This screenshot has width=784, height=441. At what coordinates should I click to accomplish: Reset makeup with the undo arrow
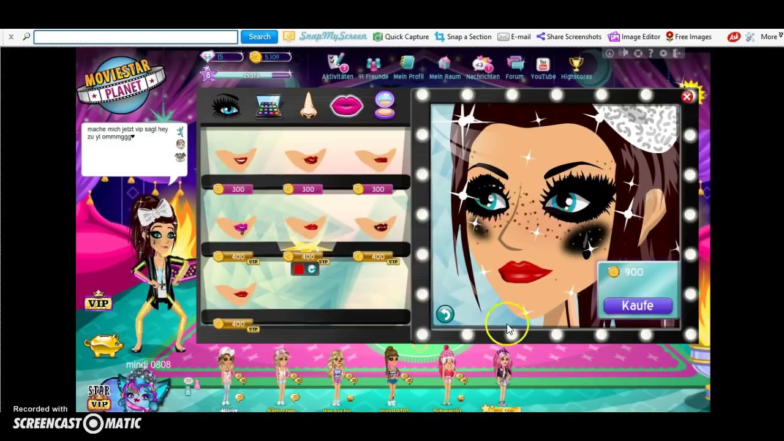(445, 314)
